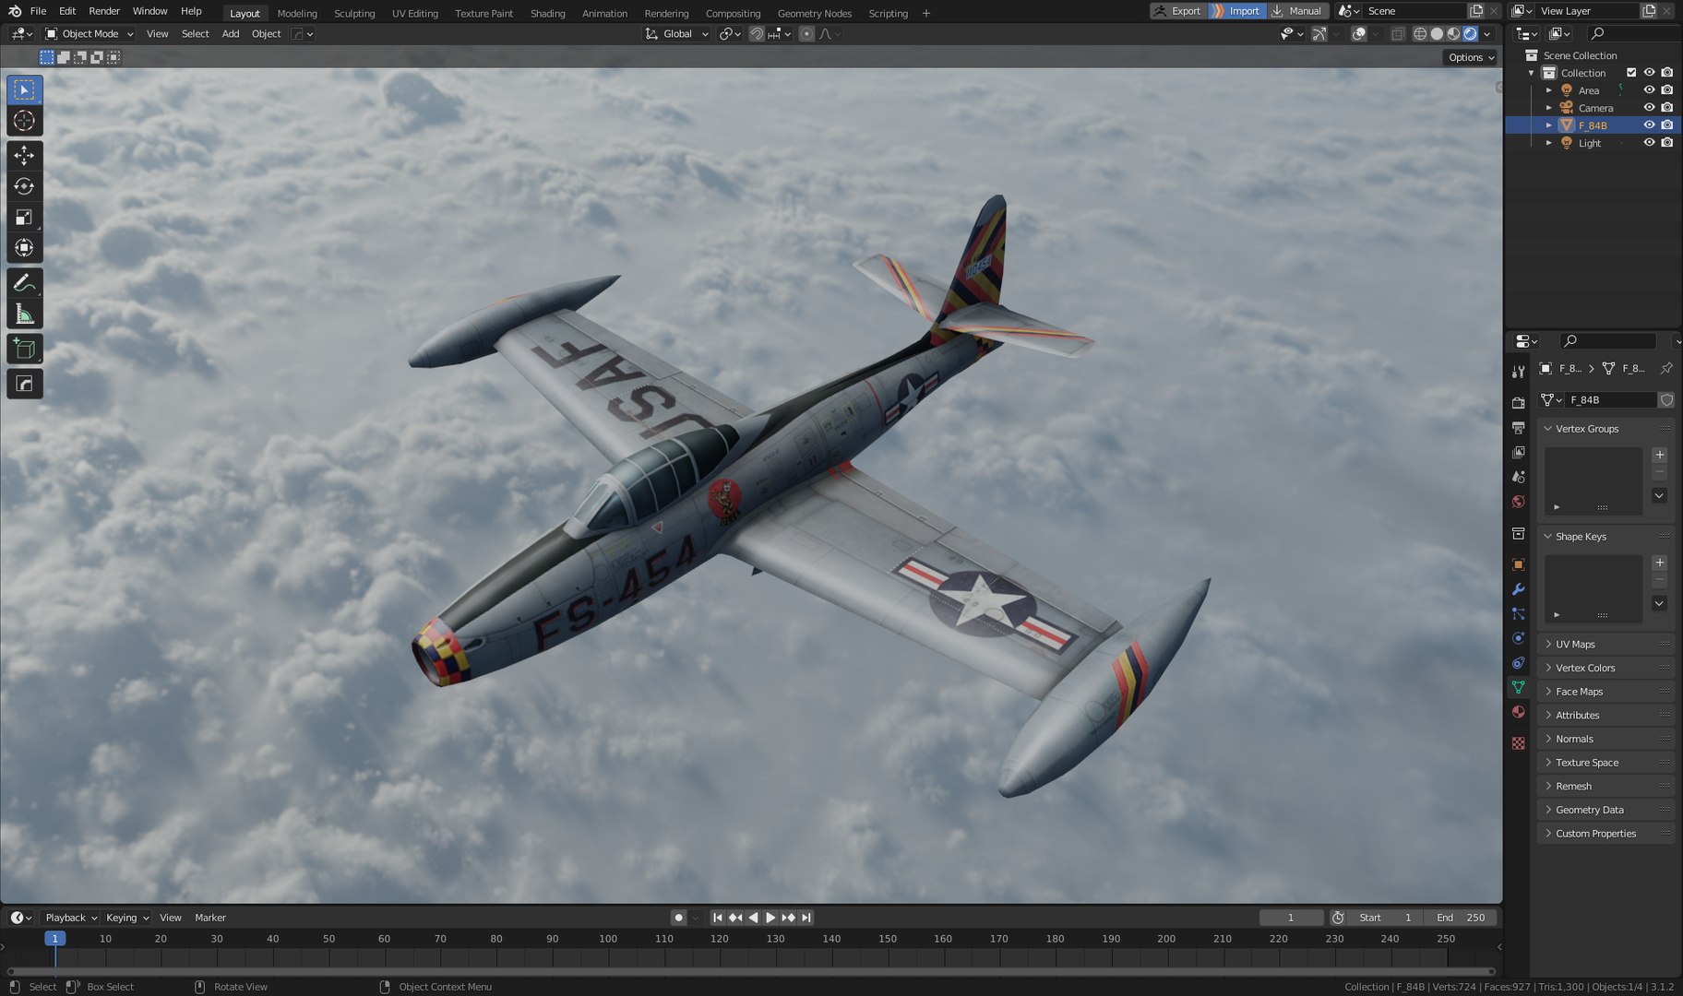The image size is (1683, 996).
Task: Switch to Geometry Nodes workspace tab
Action: tap(815, 13)
